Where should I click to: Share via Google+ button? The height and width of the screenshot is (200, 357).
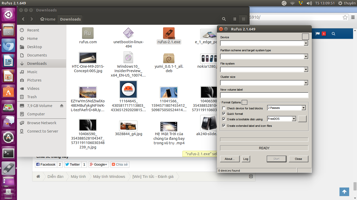99,164
